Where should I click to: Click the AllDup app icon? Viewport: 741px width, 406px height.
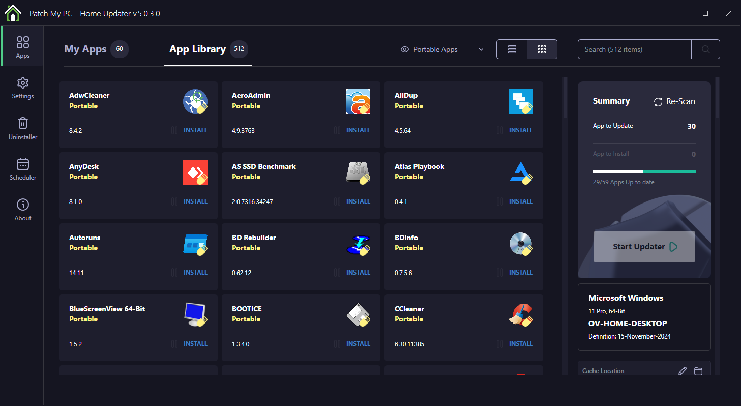coord(521,101)
